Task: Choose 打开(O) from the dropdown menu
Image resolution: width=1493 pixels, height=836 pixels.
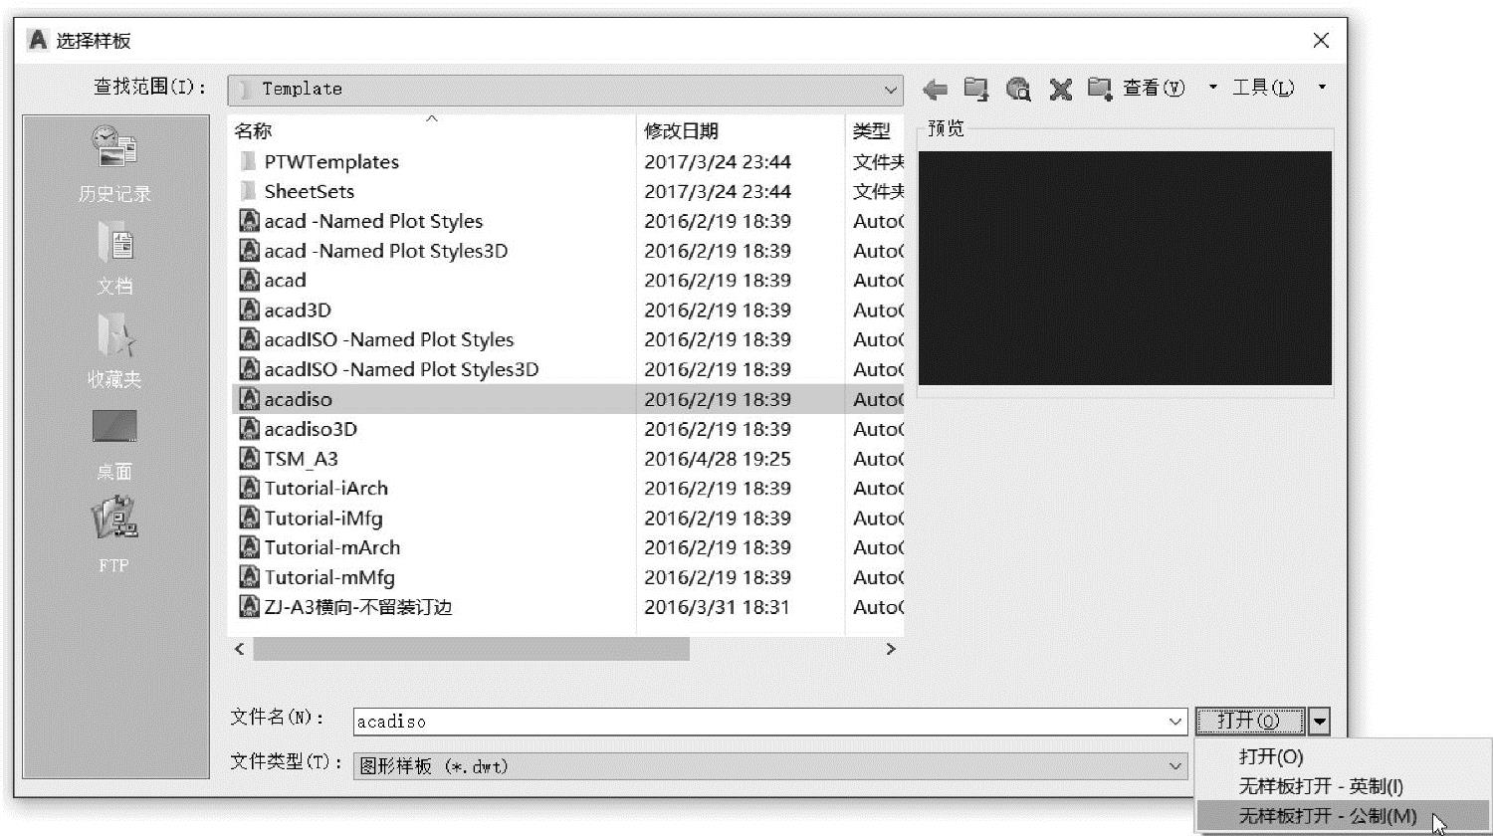Action: tap(1271, 756)
